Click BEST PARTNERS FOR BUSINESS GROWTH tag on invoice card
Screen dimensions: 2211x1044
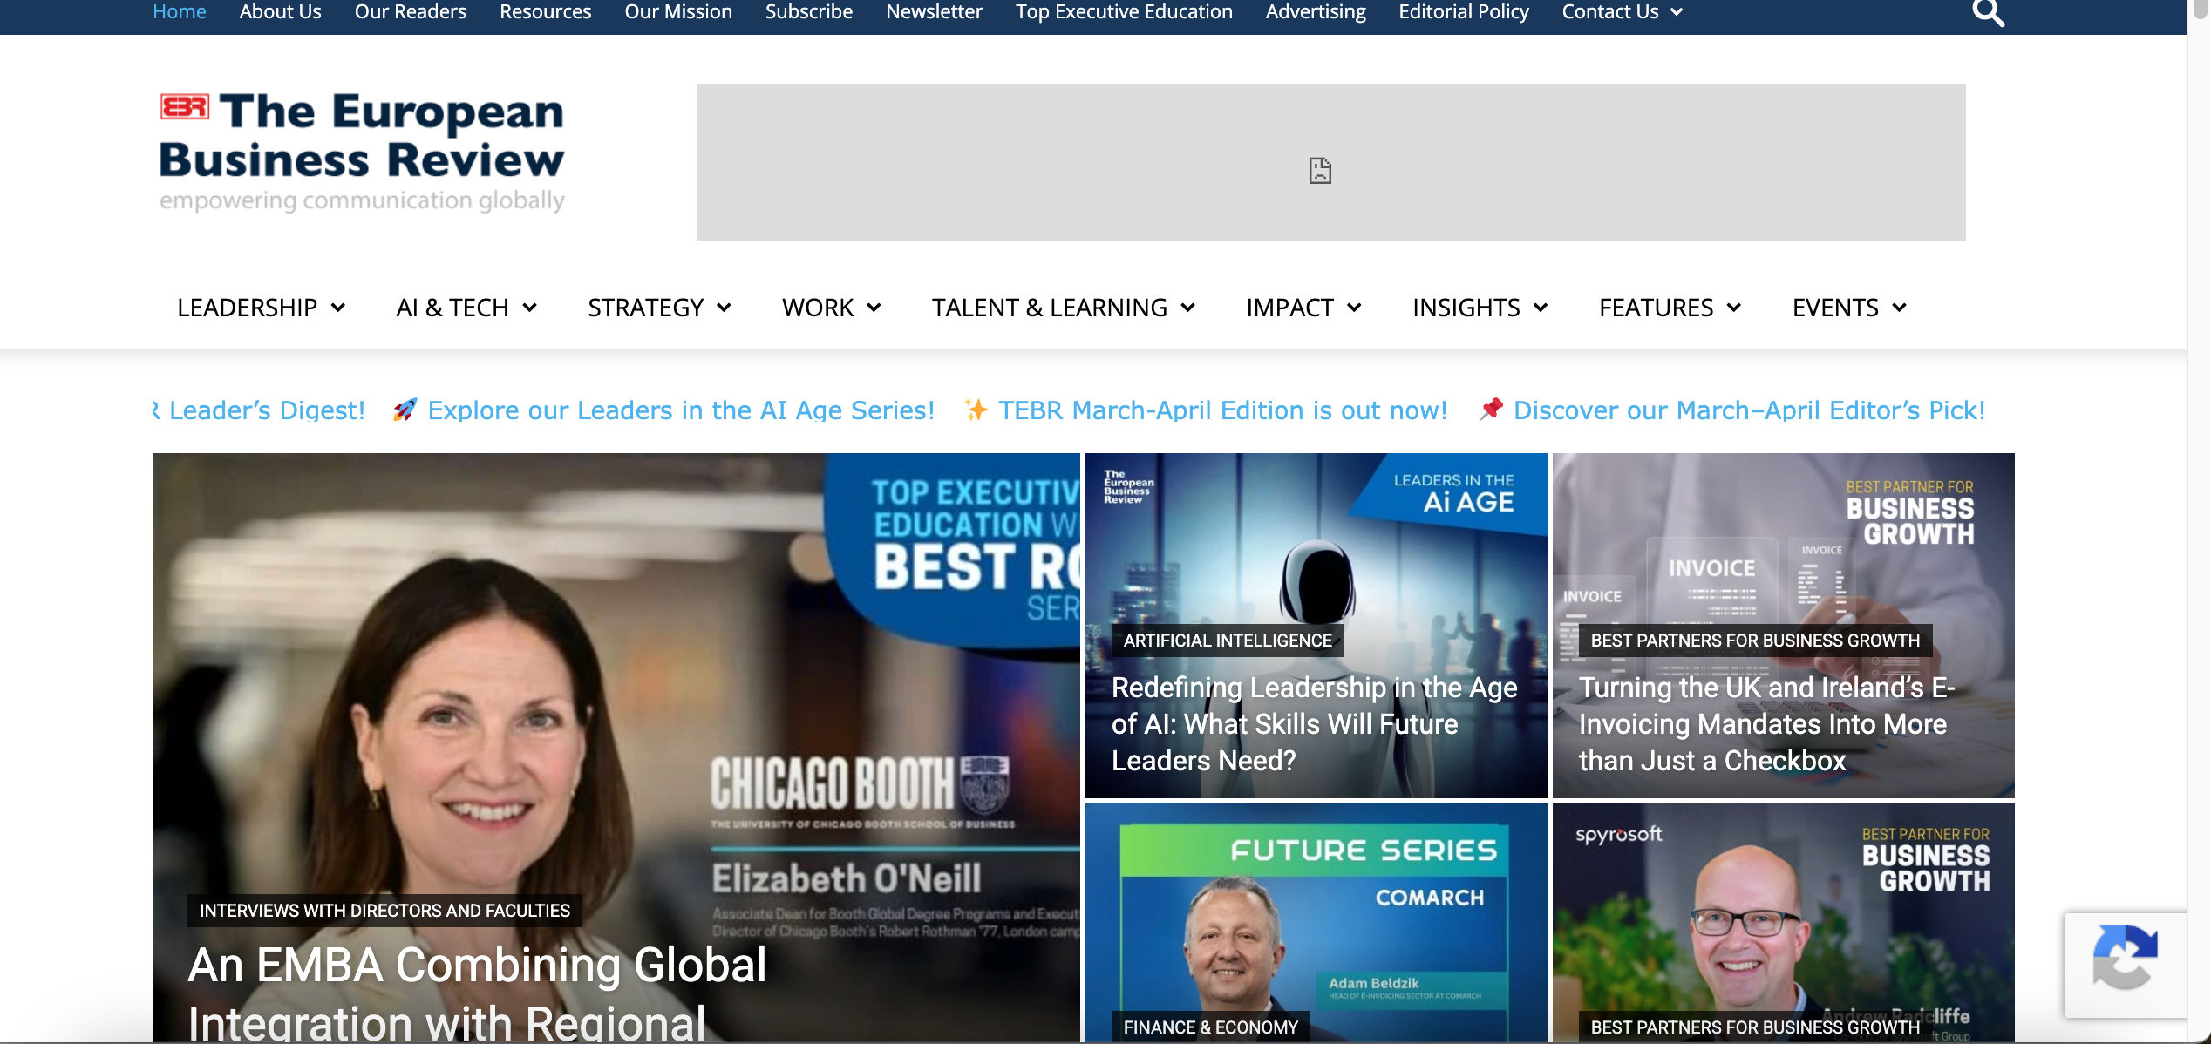[1755, 641]
